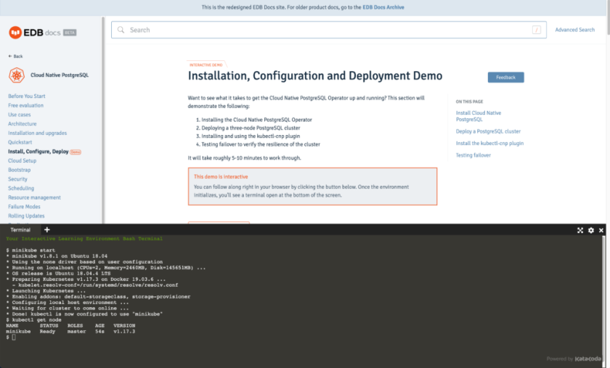Click the INTERACTIVE DEMO label above title
Screen dimensions: 610x368
coord(206,65)
